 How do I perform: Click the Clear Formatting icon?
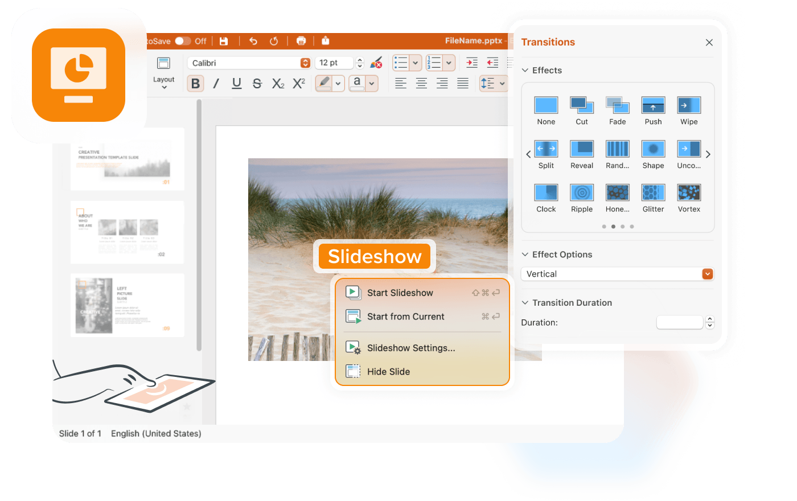(376, 63)
